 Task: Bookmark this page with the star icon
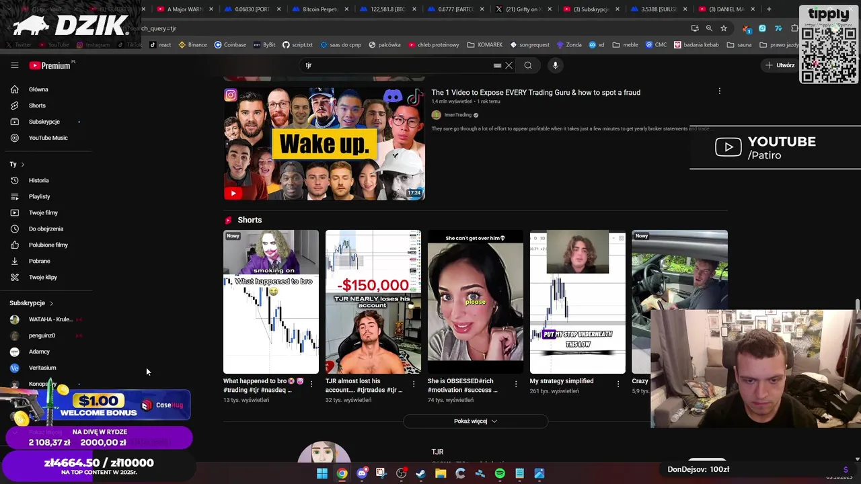724,28
